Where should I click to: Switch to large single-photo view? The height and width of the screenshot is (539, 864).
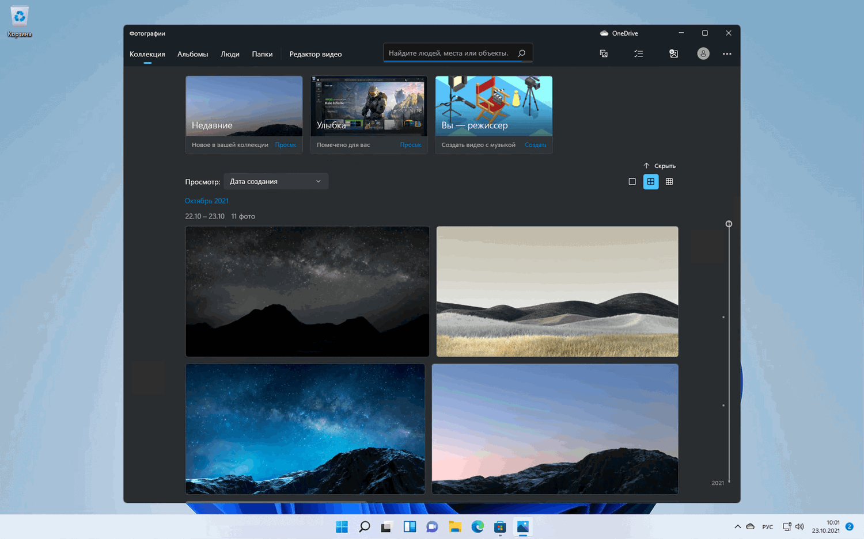click(x=632, y=182)
